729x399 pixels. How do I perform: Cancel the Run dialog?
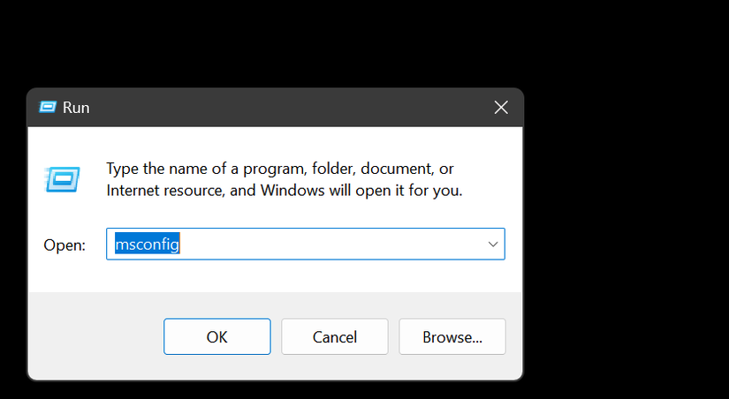(x=335, y=336)
